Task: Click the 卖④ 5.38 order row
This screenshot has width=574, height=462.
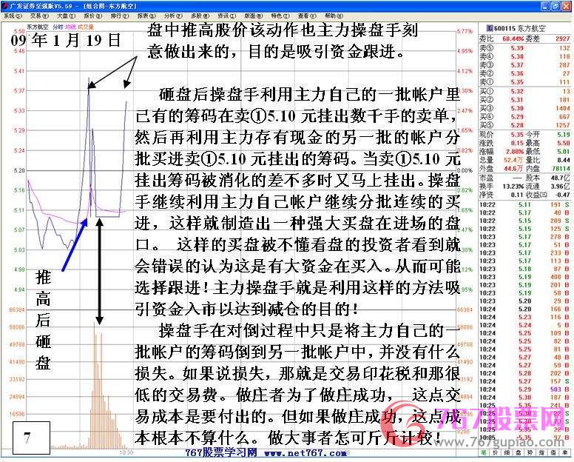Action: (525, 56)
